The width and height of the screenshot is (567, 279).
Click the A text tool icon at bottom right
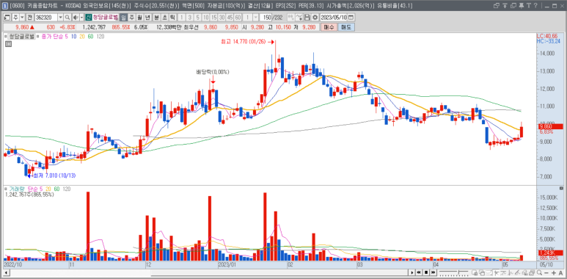click(560, 272)
